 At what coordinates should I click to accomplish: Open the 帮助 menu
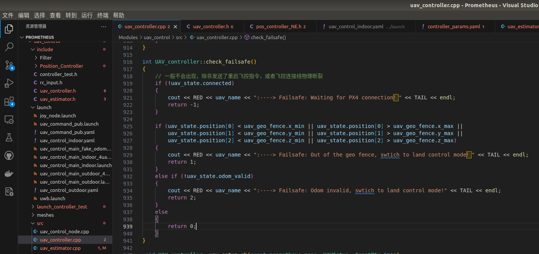[x=119, y=15]
